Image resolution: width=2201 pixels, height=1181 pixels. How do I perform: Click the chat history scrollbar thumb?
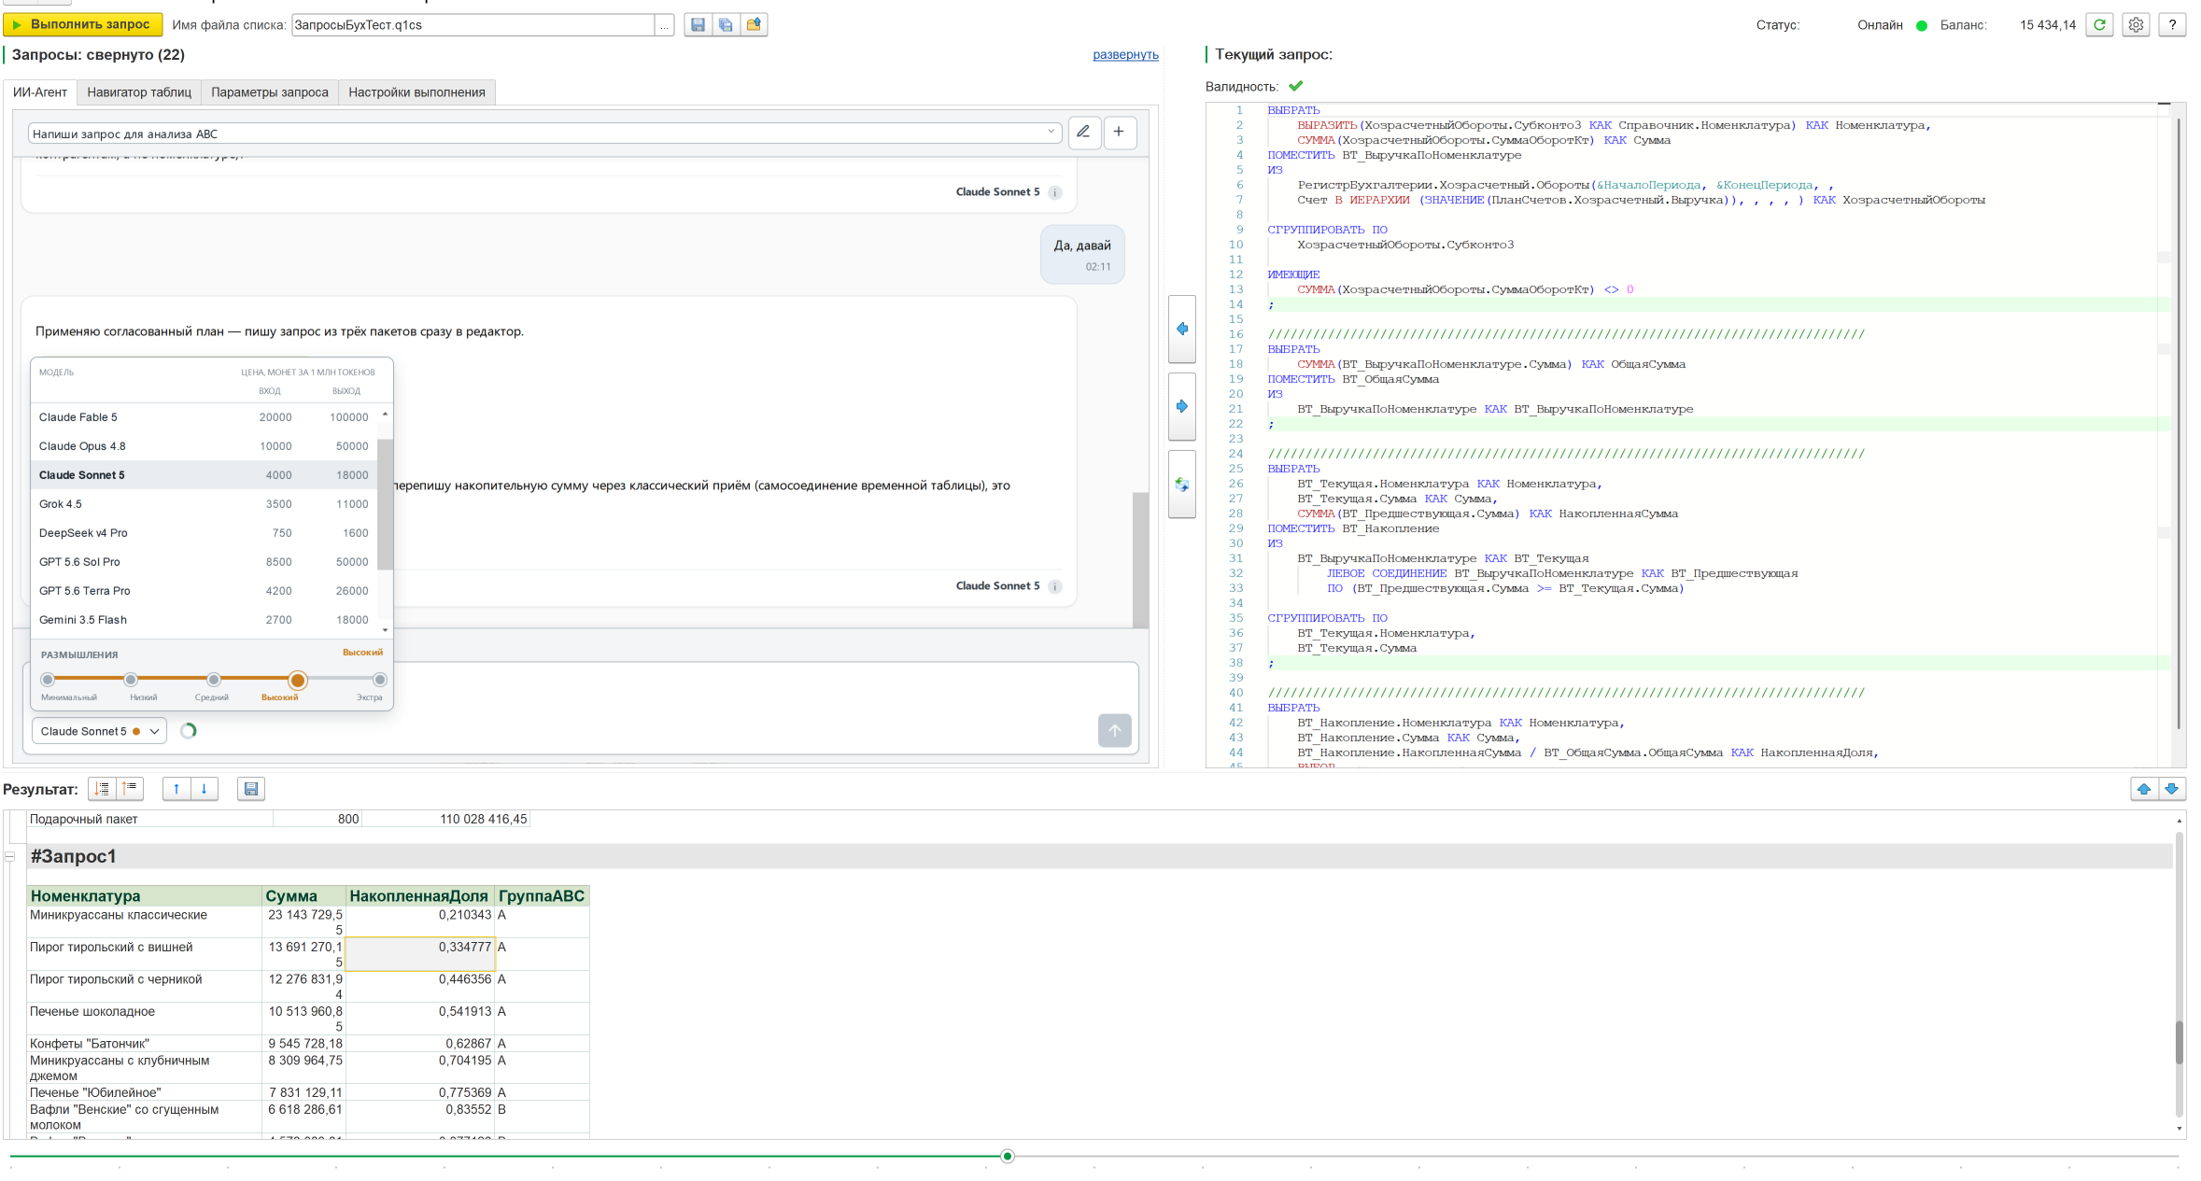pyautogui.click(x=1140, y=559)
